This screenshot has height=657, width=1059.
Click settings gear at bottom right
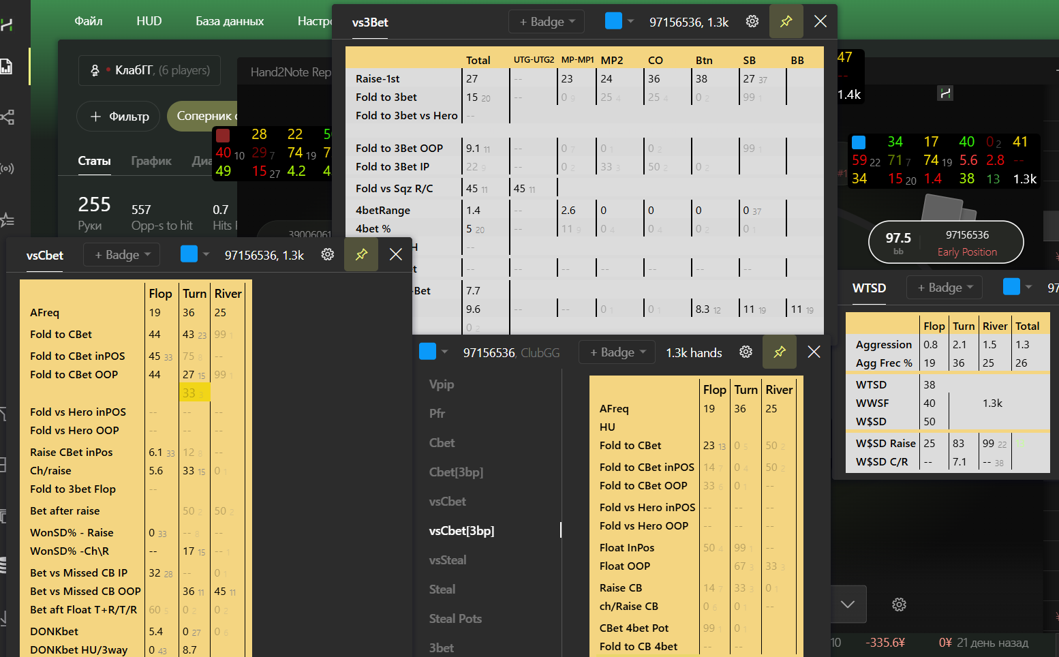pos(900,605)
